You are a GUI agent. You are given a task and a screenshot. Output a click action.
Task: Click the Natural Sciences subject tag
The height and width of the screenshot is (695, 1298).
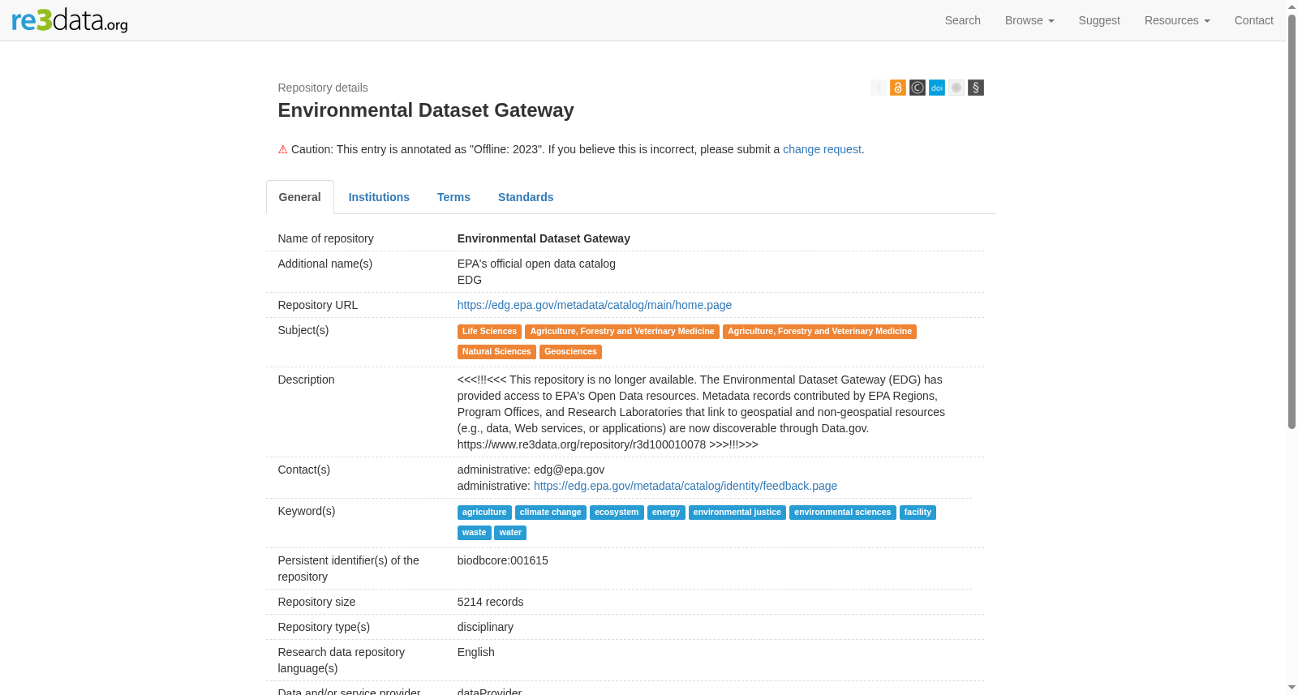496,352
